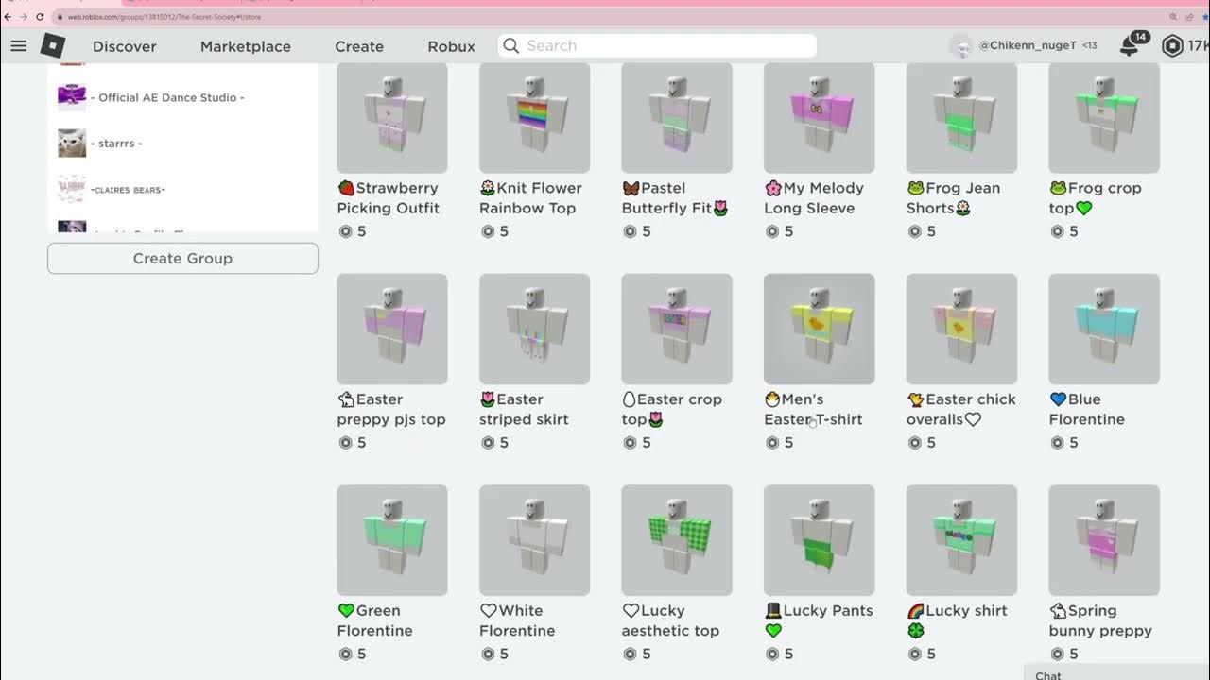Click the Spring bunny preppy title
The width and height of the screenshot is (1210, 680).
click(x=1100, y=620)
